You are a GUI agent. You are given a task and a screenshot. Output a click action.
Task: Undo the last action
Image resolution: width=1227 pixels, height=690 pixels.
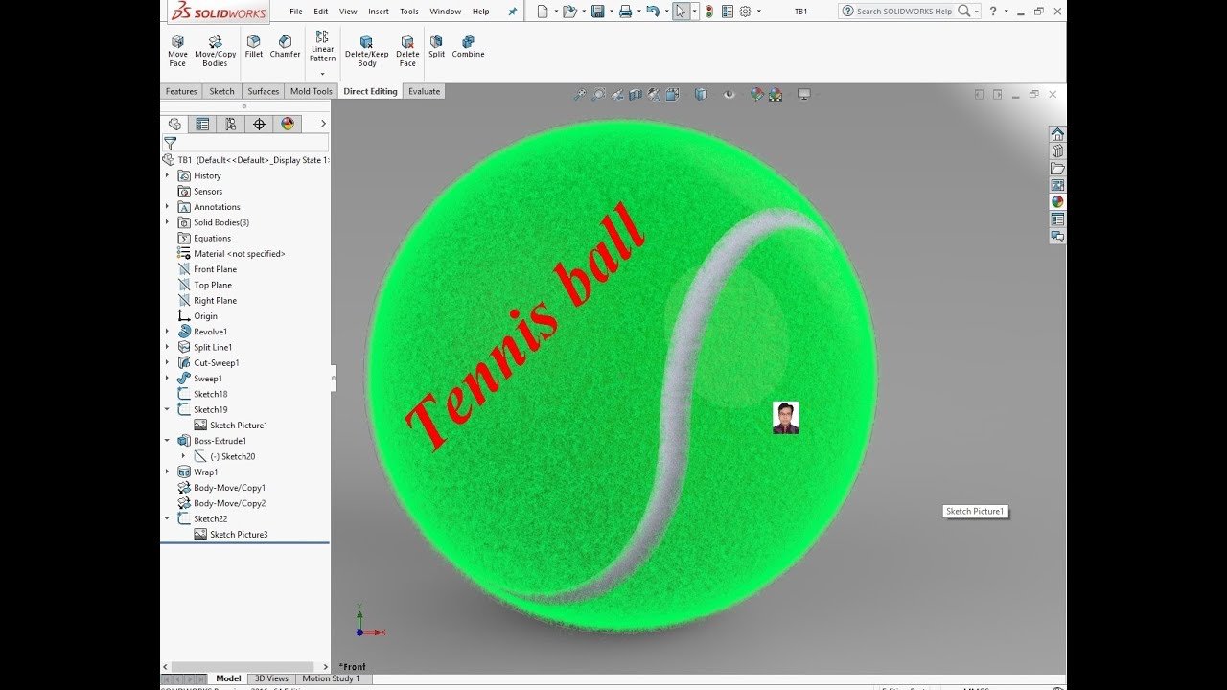[653, 11]
